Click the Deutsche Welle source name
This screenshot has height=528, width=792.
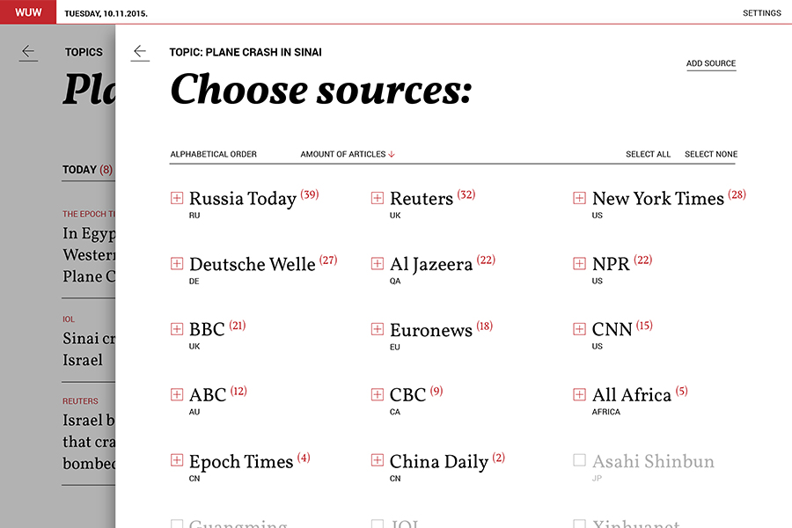click(x=252, y=264)
